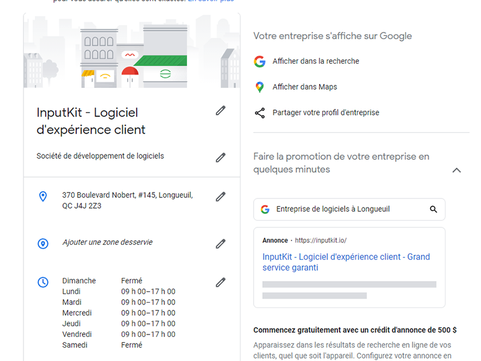Click the Maps pin icon
This screenshot has height=361, width=481.
point(260,87)
